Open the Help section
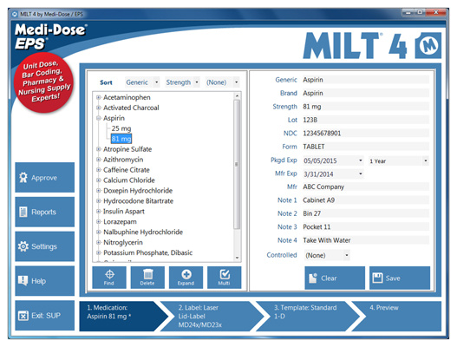 (45, 281)
